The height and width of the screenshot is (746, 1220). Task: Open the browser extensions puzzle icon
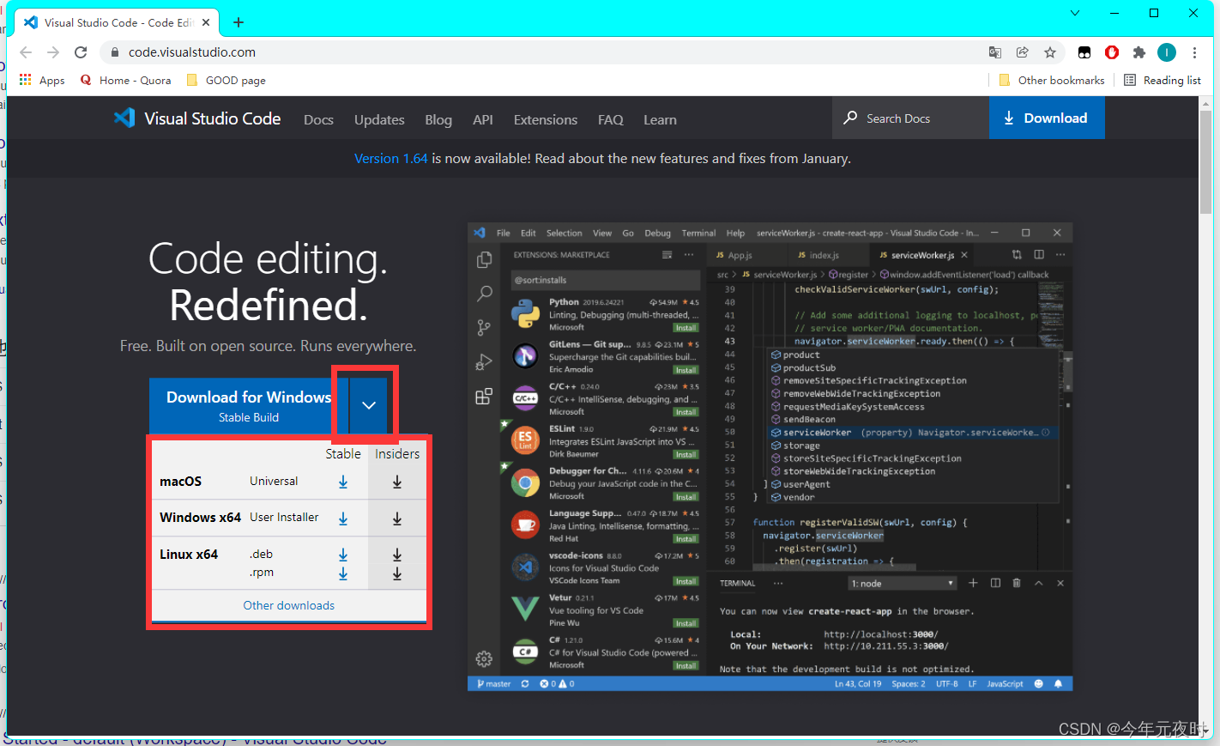click(1139, 52)
